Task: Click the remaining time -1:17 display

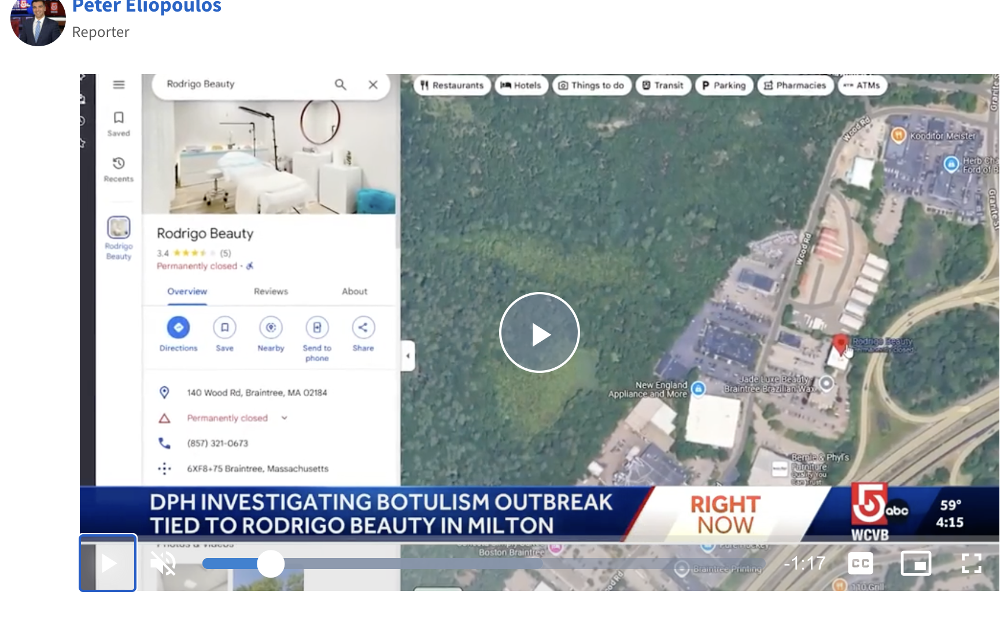Action: [804, 563]
